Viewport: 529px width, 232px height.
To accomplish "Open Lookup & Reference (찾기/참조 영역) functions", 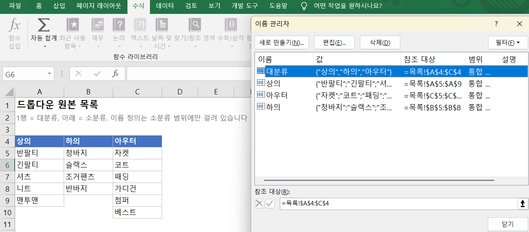I will (195, 25).
